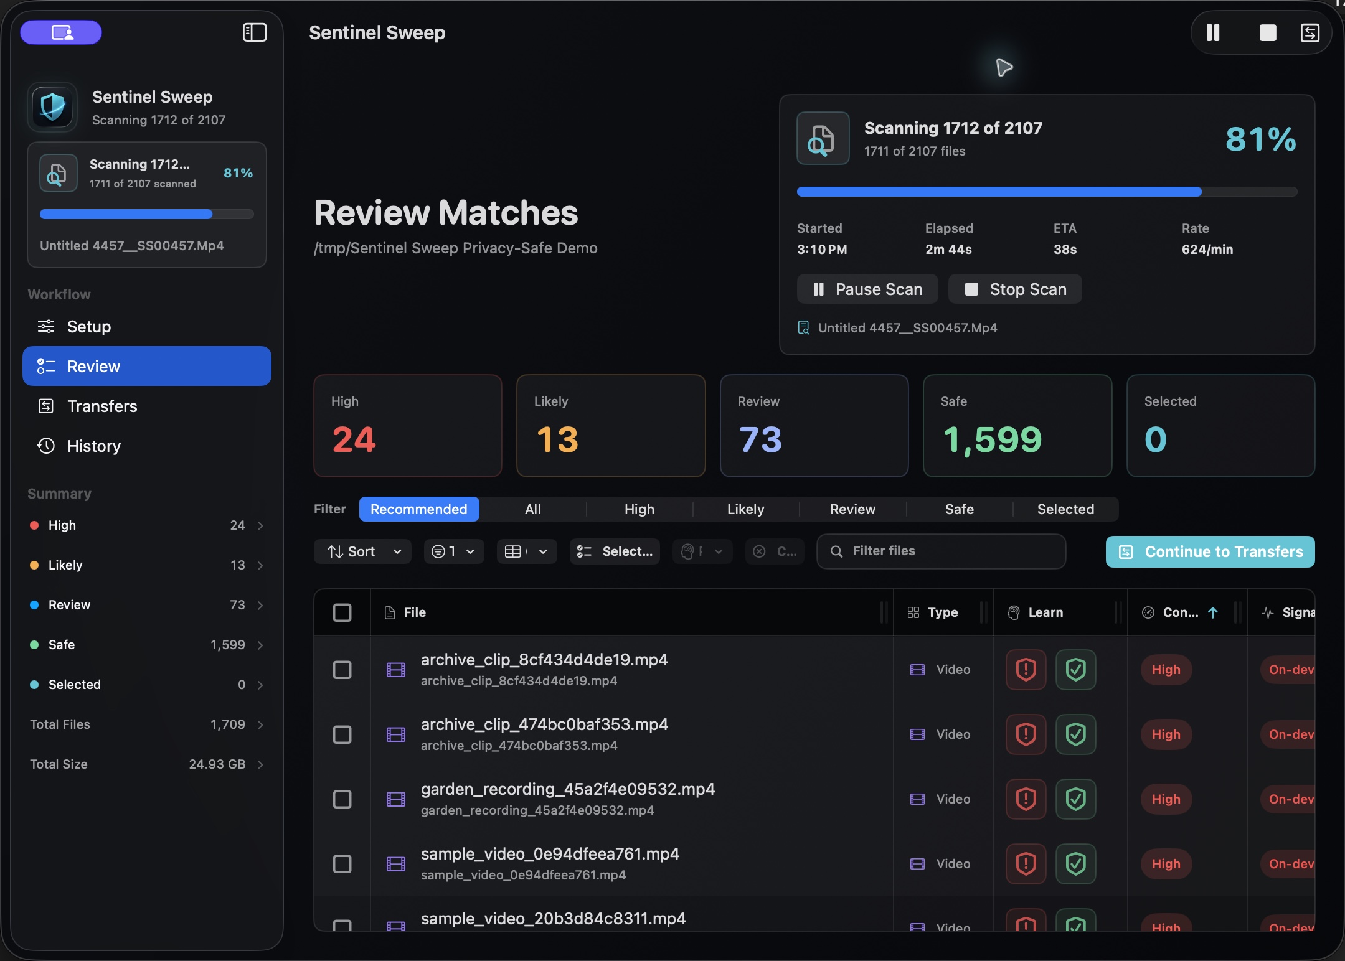
Task: Check the archive_clip_474bc0baf353.mp4 row checkbox
Action: [342, 734]
